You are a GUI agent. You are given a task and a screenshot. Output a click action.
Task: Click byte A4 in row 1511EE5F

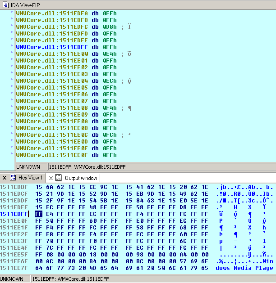(183, 255)
